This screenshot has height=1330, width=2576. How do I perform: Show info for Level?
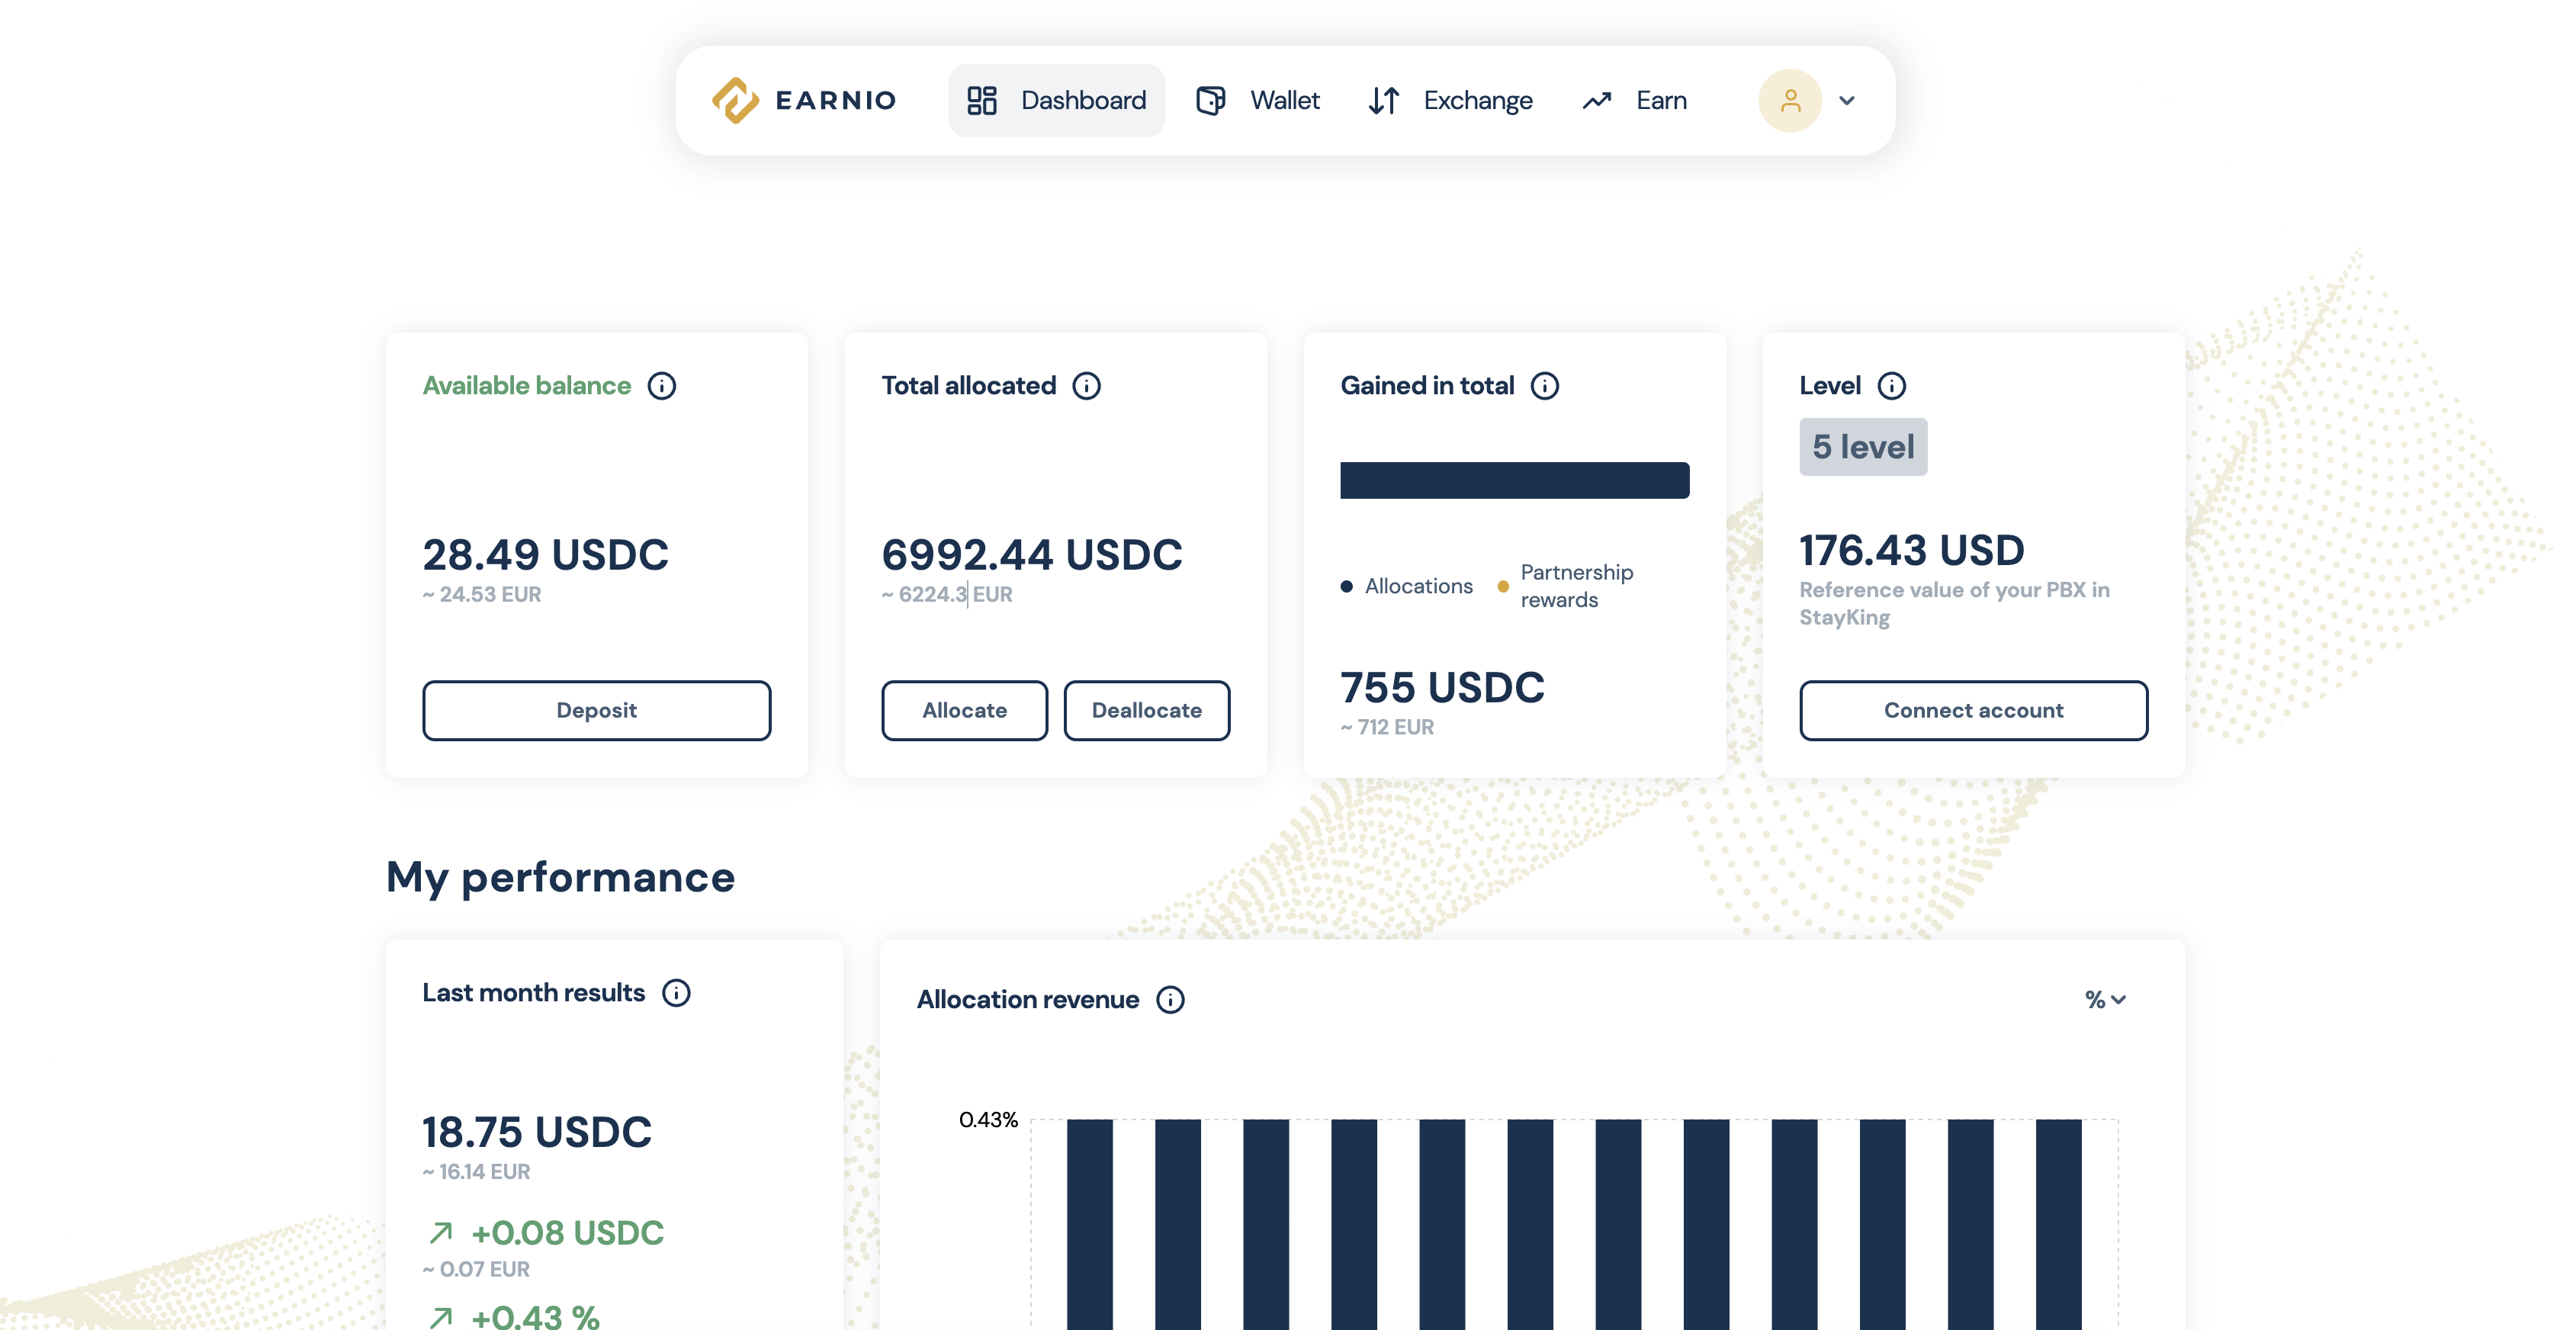click(1892, 386)
